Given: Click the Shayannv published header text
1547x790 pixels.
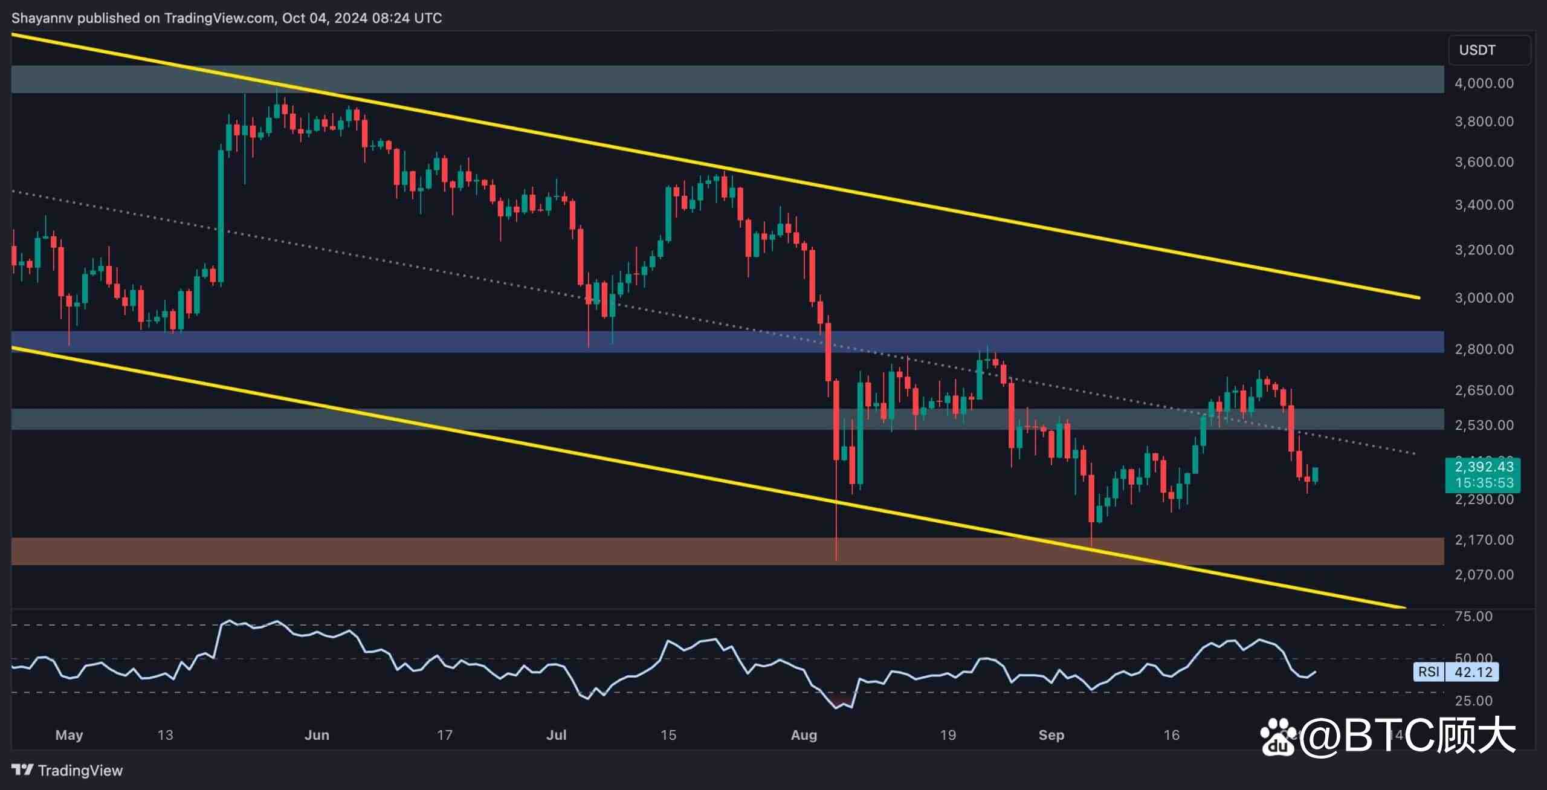Looking at the screenshot, I should coord(227,18).
